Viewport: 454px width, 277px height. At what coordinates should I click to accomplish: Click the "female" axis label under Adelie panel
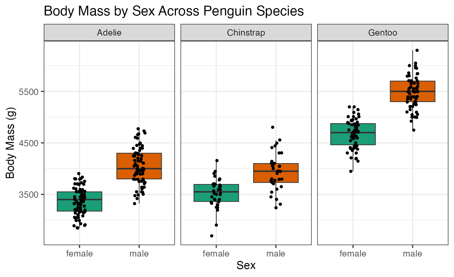(79, 253)
